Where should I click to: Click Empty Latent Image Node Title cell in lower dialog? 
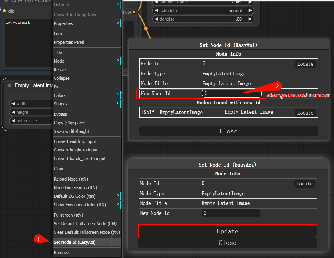pyautogui.click(x=258, y=203)
